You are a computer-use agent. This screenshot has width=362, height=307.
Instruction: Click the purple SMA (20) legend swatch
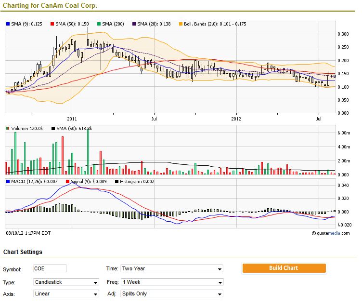[134, 24]
